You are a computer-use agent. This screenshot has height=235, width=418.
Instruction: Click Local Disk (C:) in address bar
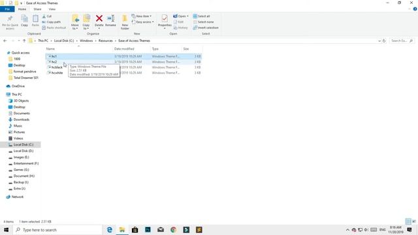pyautogui.click(x=64, y=40)
